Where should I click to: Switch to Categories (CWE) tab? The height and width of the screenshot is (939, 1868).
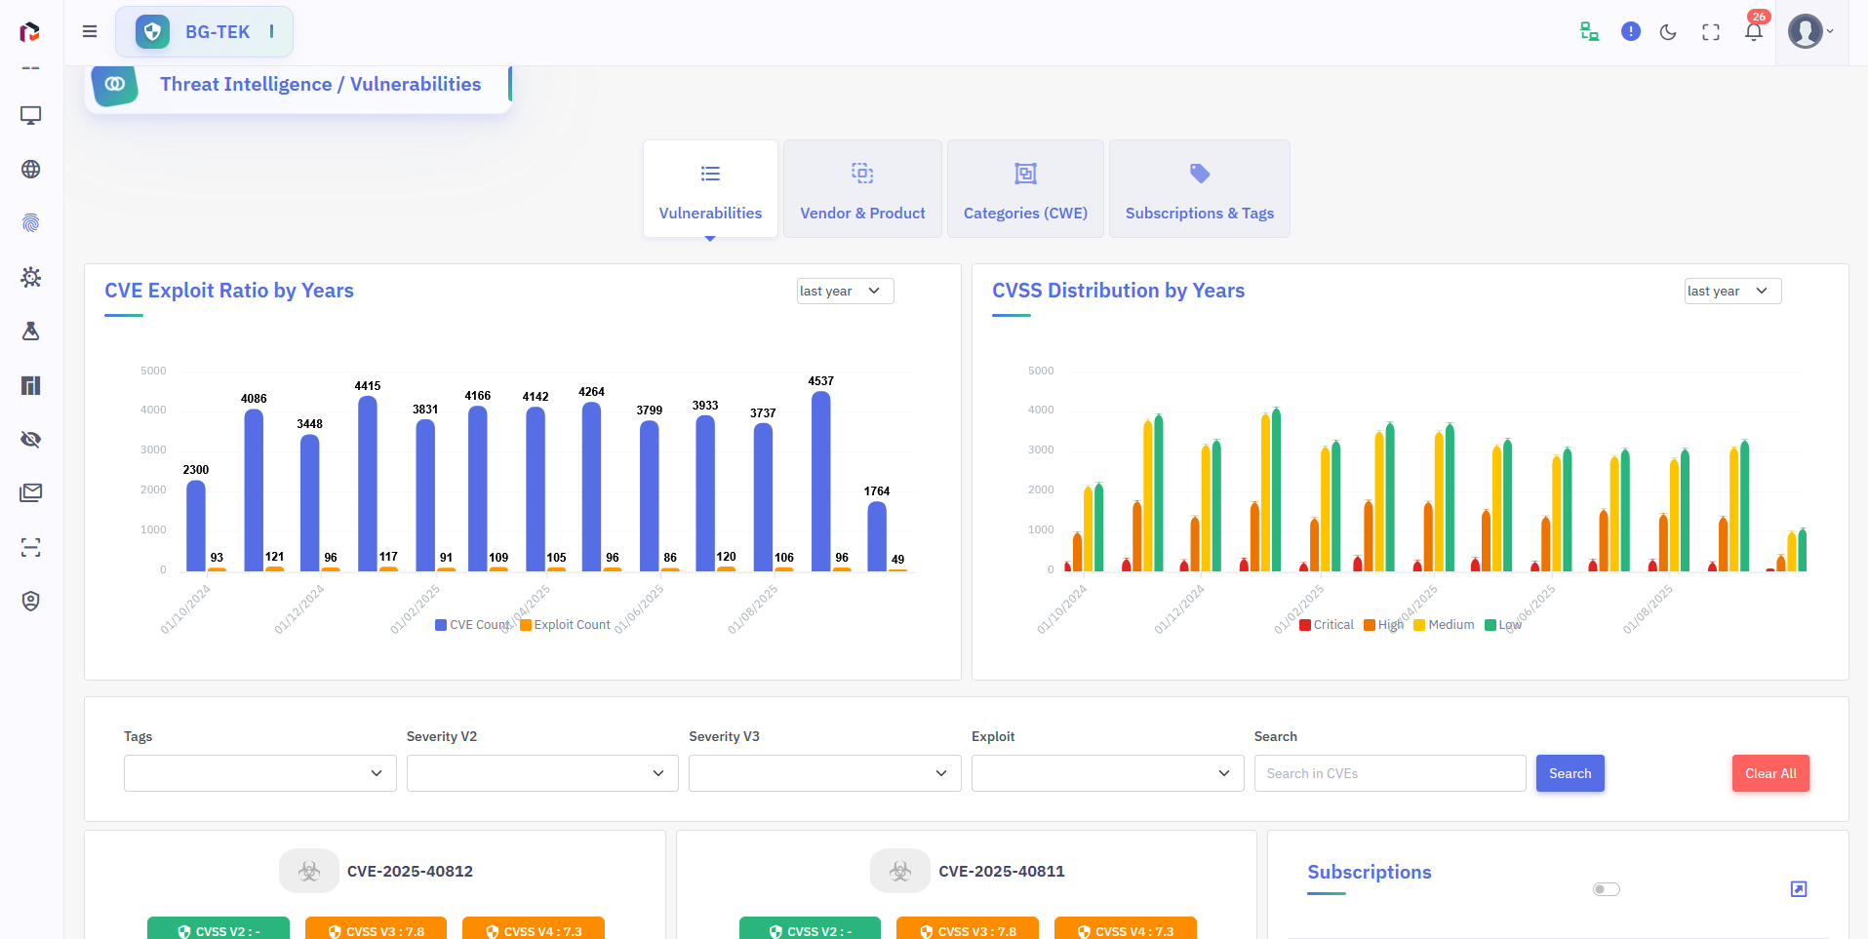coord(1025,189)
